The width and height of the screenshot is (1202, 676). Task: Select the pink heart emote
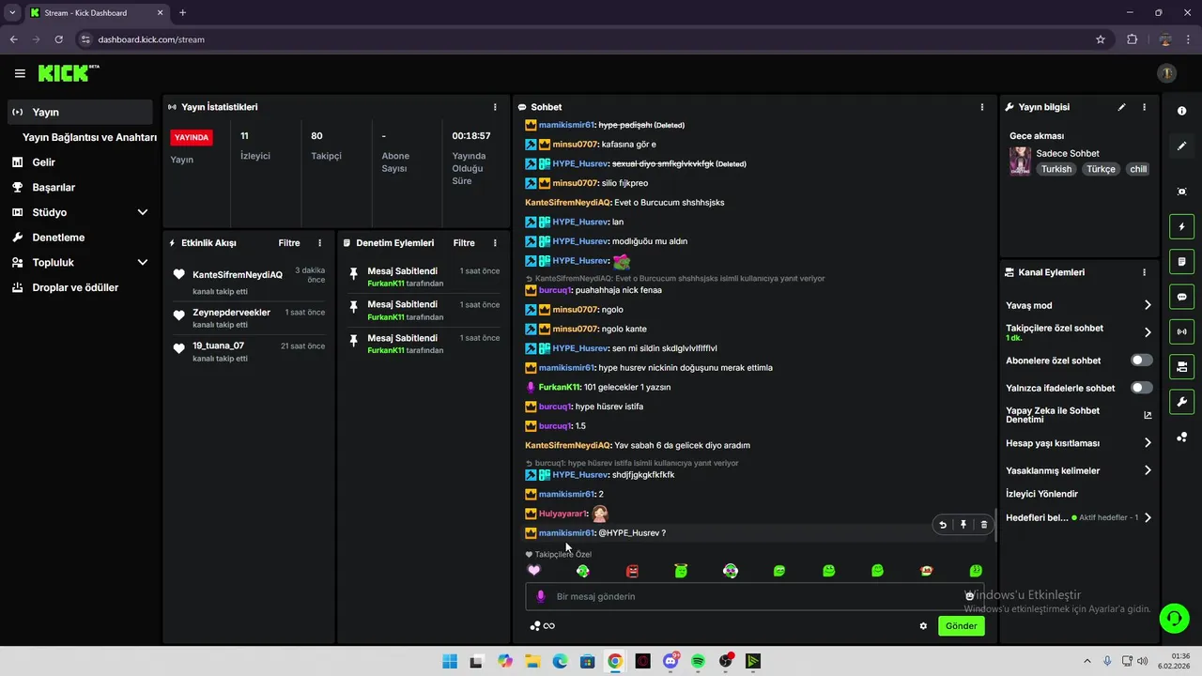pos(533,571)
